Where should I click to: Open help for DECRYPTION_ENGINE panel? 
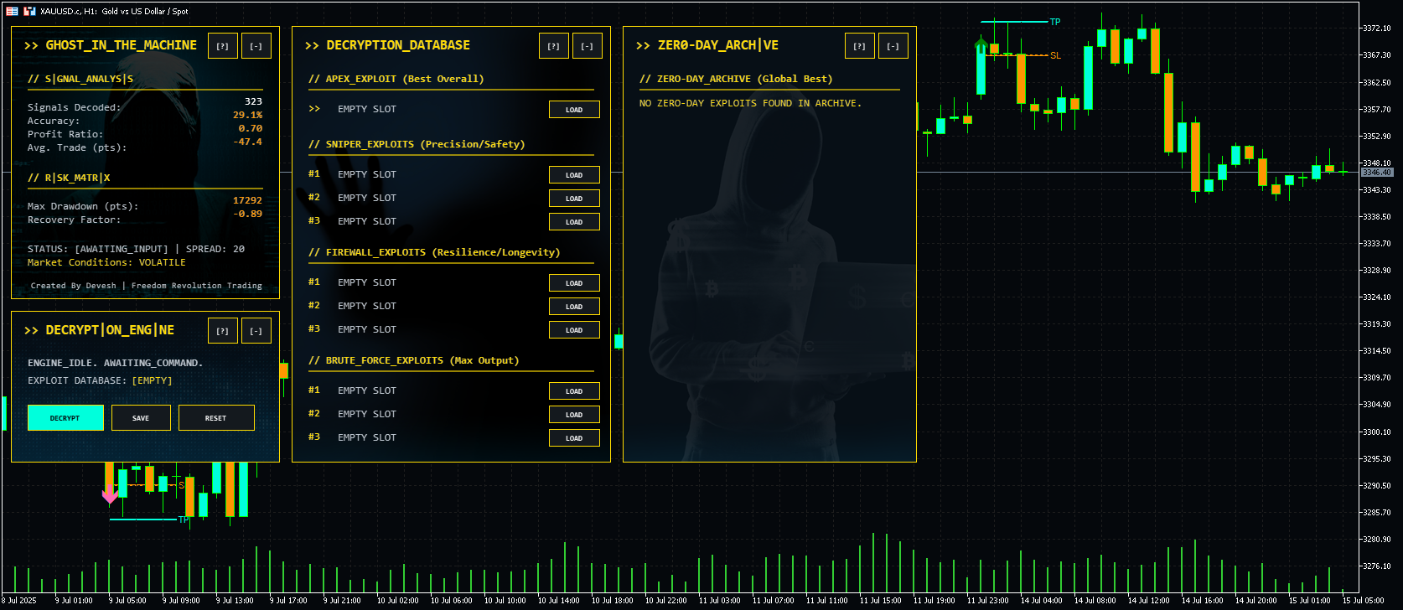[222, 331]
